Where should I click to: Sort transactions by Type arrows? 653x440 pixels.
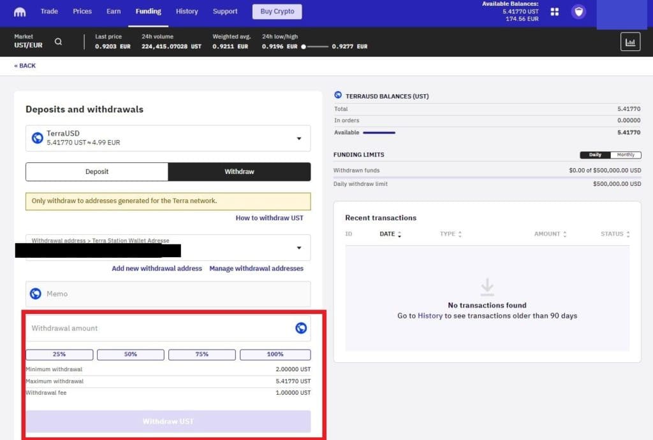tap(460, 234)
